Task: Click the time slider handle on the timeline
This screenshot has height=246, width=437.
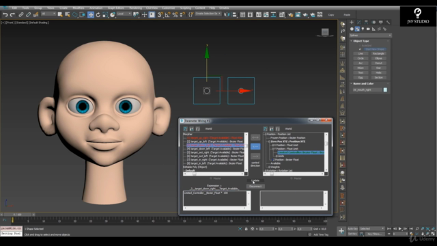Action: pos(17,215)
